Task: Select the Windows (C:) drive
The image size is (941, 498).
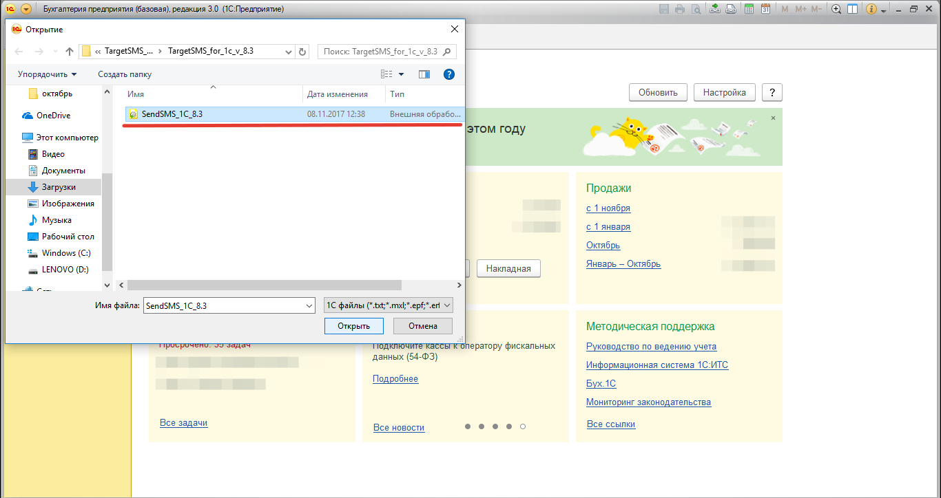Action: pos(59,253)
